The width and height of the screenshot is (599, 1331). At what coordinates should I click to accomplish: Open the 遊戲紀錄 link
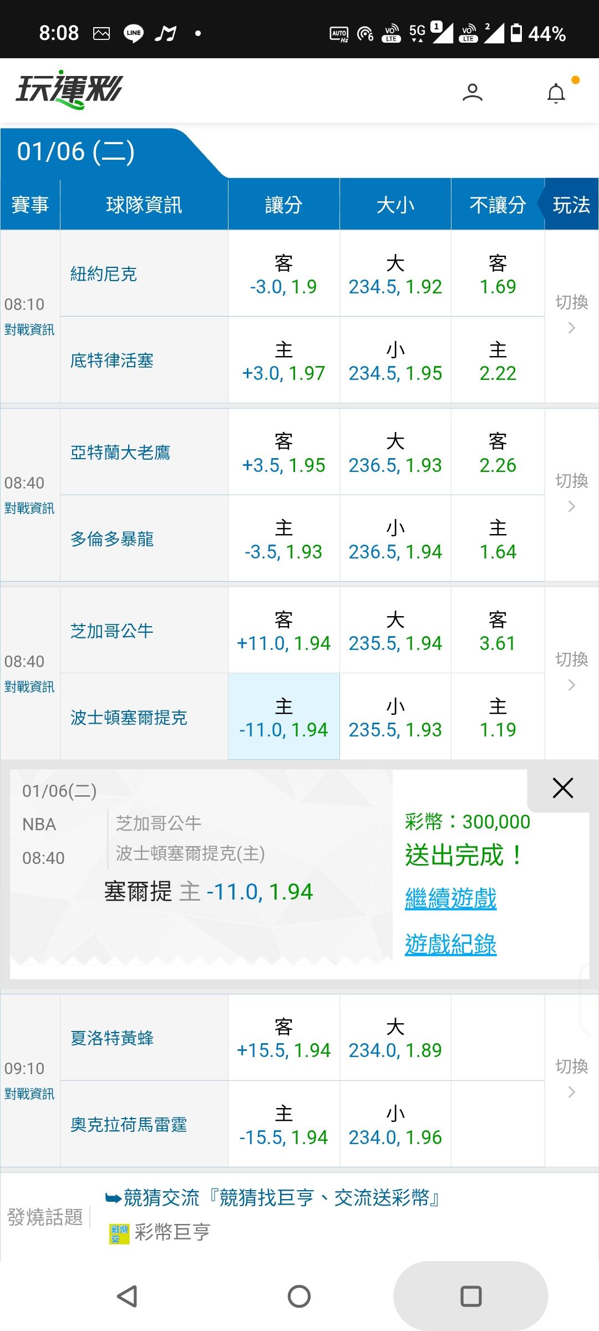coord(450,944)
